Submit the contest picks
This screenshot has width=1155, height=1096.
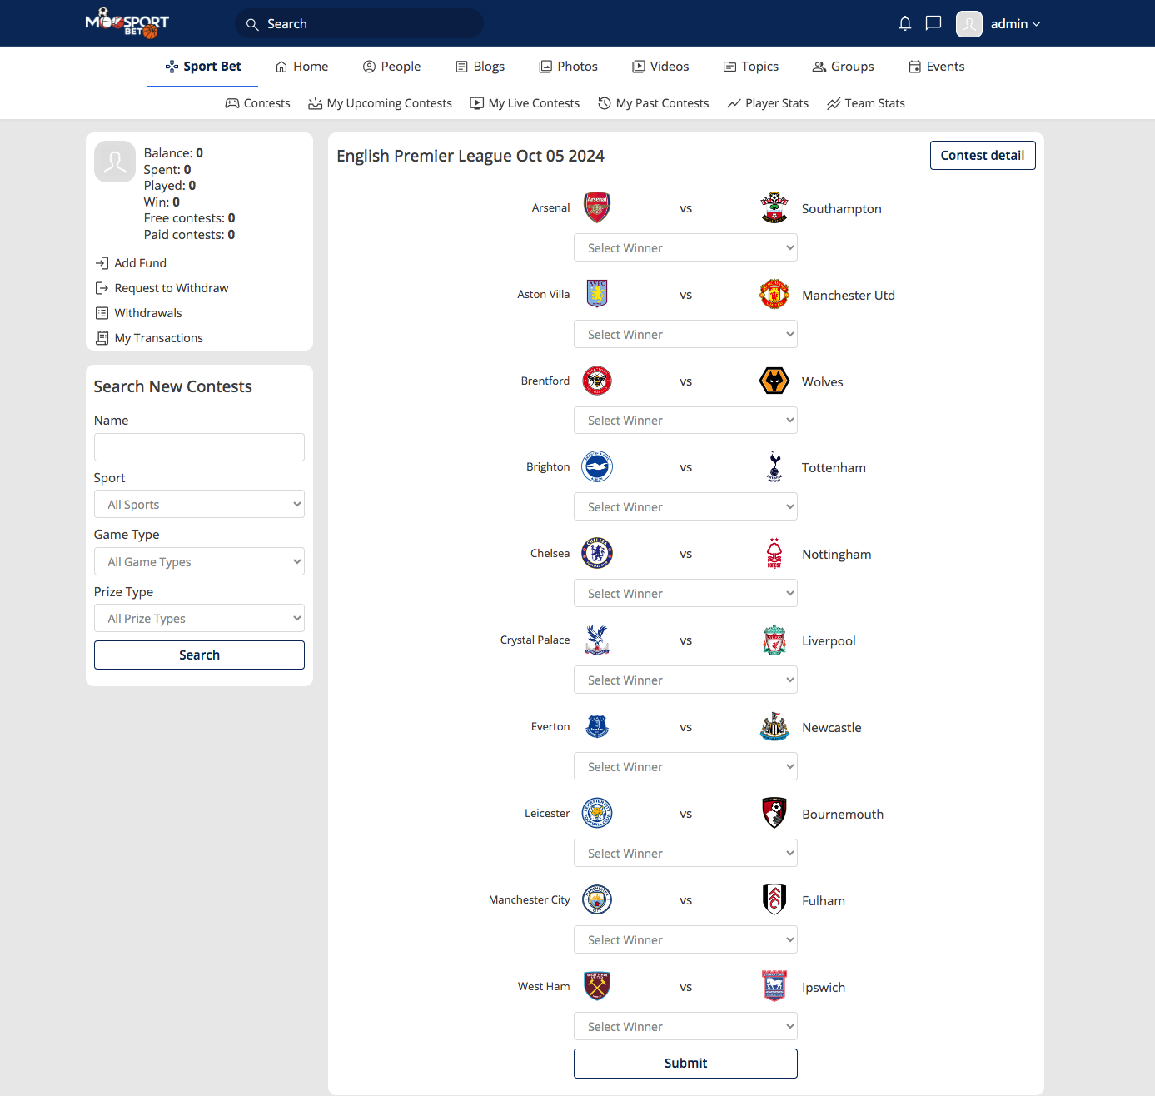click(685, 1063)
